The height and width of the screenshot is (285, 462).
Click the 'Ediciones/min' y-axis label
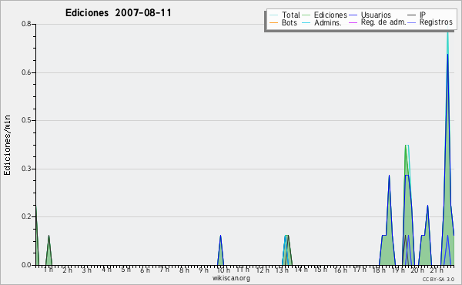pos(7,145)
